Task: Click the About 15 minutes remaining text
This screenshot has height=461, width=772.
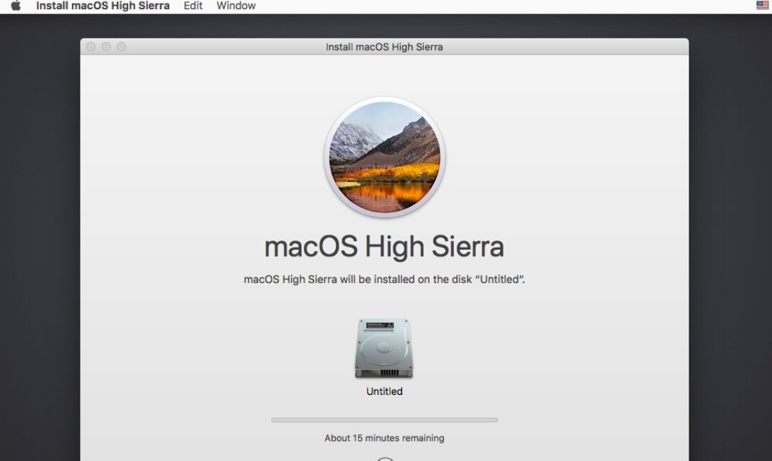Action: tap(384, 438)
